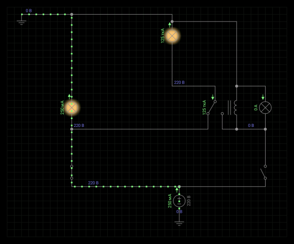The width and height of the screenshot is (294, 244).
Task: Toggle the relay changeover switch carrying 125 mA
Action: coord(212,107)
